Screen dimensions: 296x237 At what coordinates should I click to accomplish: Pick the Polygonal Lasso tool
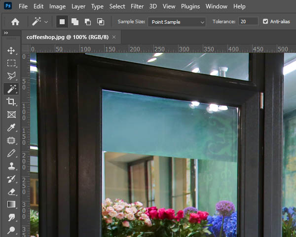tap(11, 76)
